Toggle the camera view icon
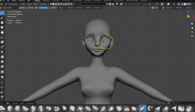Screen dimensions: 195x112 point(192,32)
